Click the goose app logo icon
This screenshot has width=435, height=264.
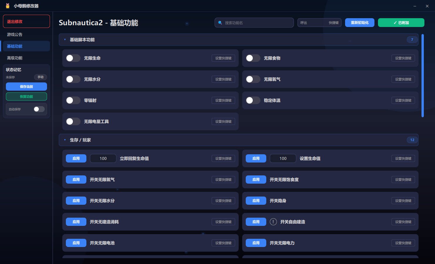coord(8,6)
